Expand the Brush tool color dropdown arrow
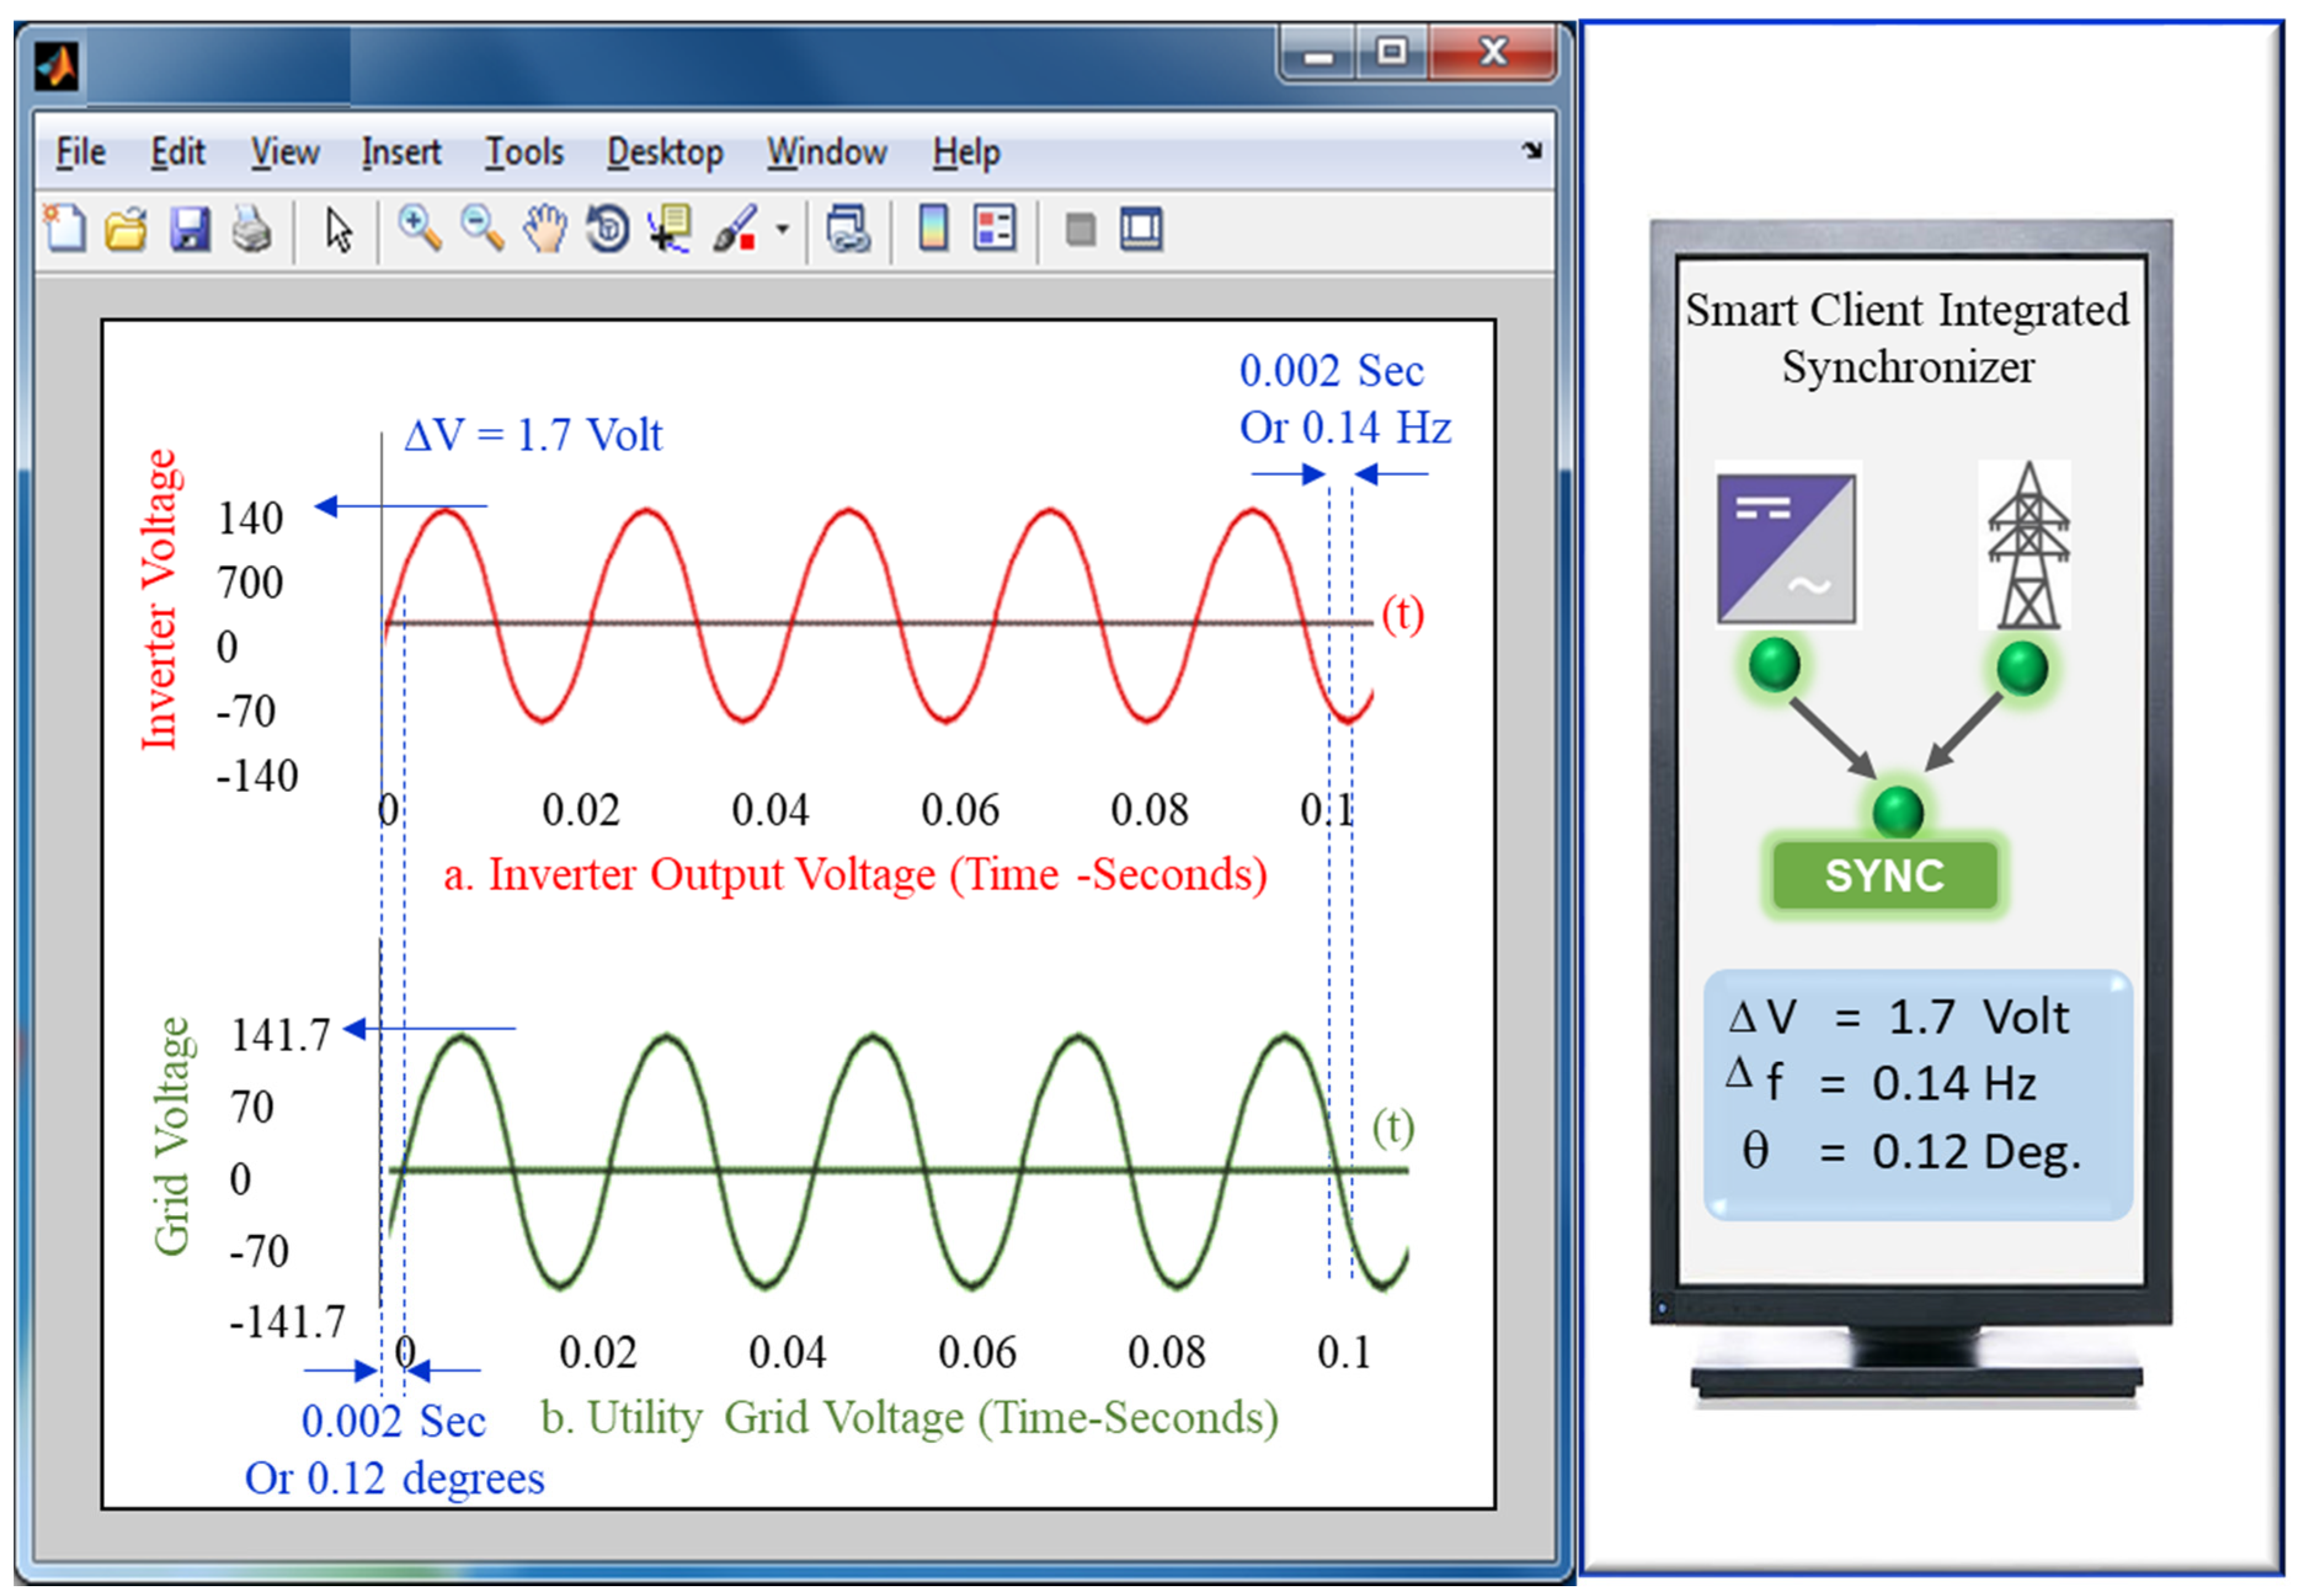Screen dimensions: 2302x1596 (x=783, y=230)
